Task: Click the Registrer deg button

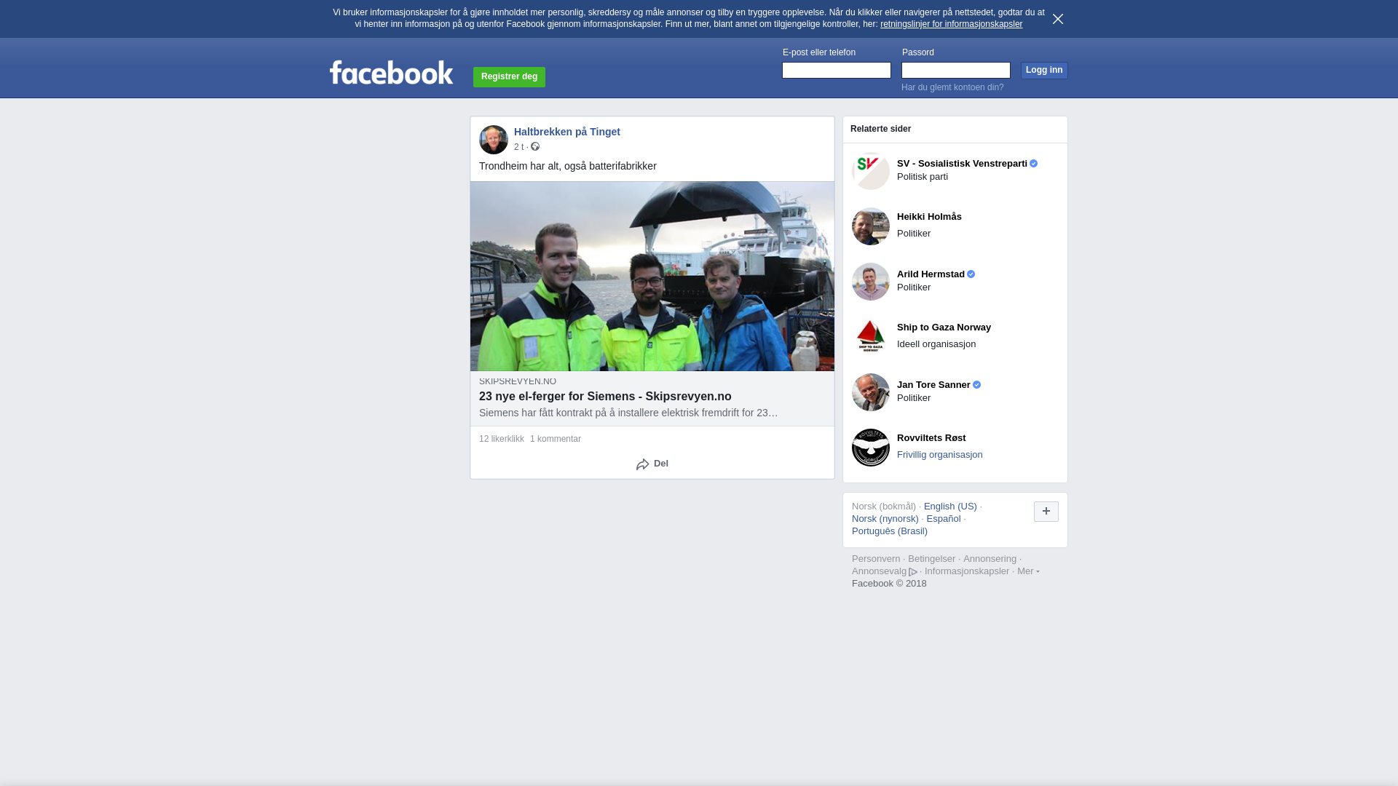Action: 509,76
